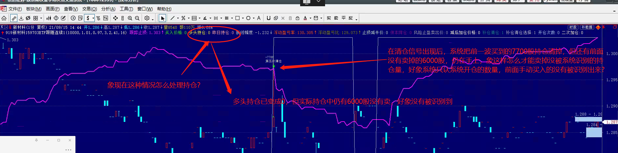
Task: Expand the angle tool dropdown arrow
Action: click(x=211, y=18)
